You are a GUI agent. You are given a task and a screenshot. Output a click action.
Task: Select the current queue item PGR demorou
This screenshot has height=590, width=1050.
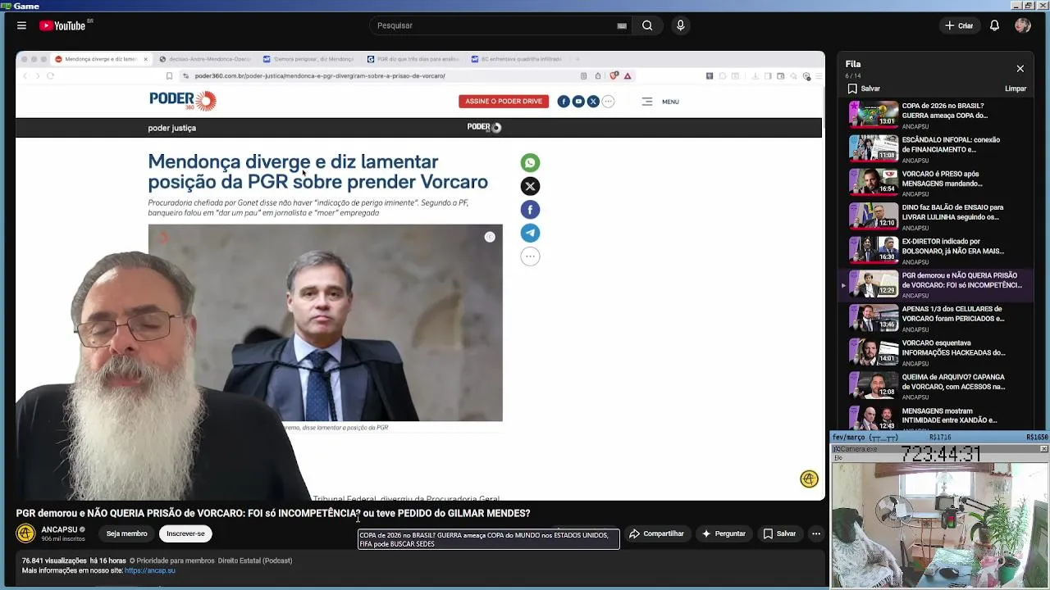pyautogui.click(x=935, y=284)
